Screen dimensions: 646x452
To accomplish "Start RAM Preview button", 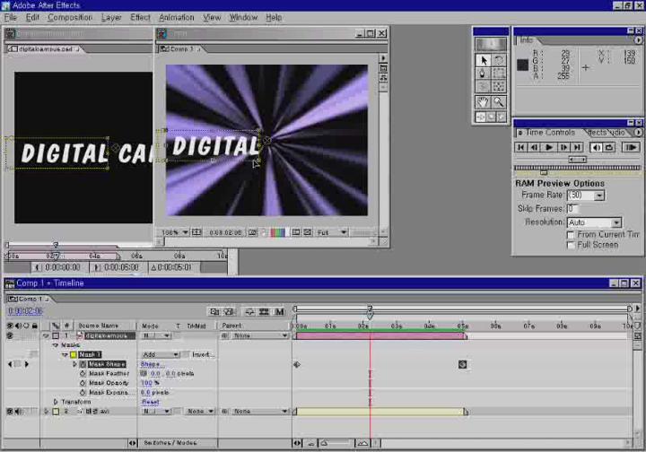I will tap(631, 147).
